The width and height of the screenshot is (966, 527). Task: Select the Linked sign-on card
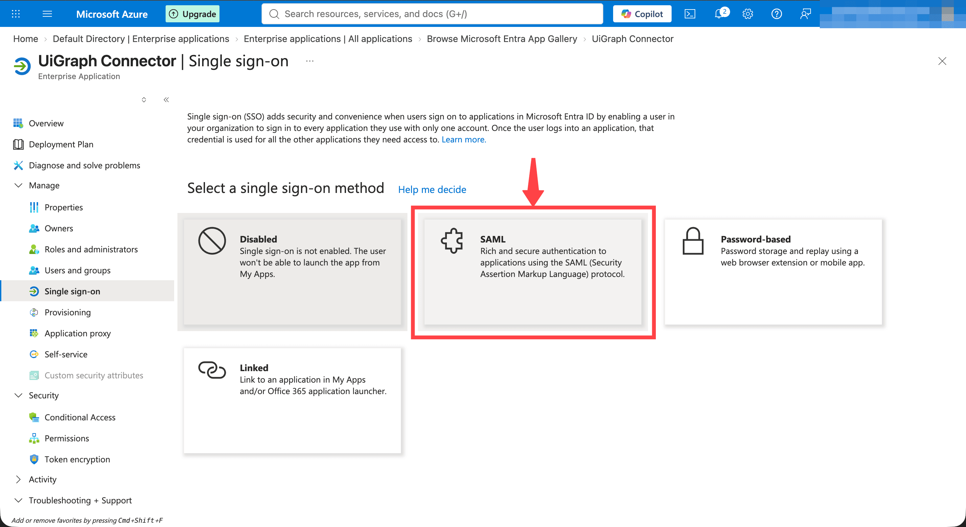(292, 401)
